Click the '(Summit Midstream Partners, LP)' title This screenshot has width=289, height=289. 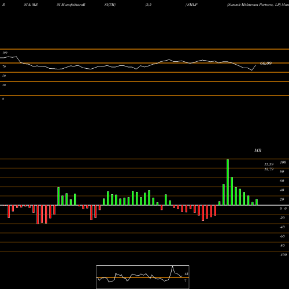[254, 5]
